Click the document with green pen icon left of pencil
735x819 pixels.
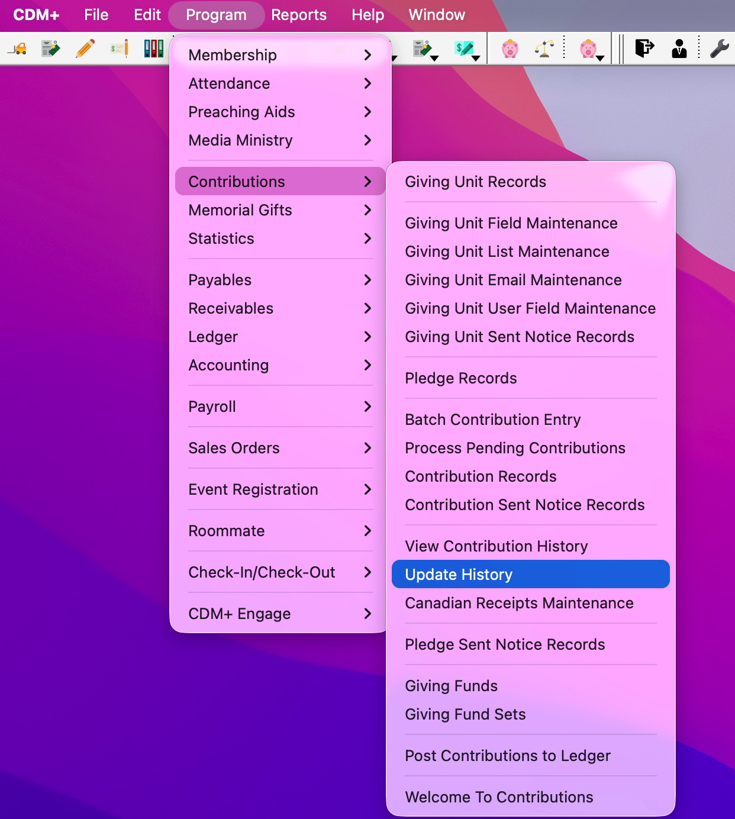pyautogui.click(x=51, y=49)
